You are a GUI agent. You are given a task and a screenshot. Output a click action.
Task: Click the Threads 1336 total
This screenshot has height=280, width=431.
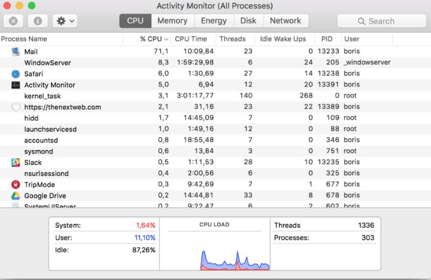point(366,225)
